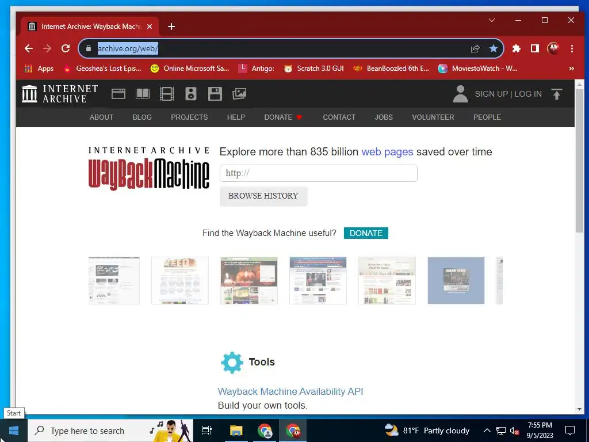Screen dimensions: 589x442
Task: Click the share this page icon
Action: (475, 48)
